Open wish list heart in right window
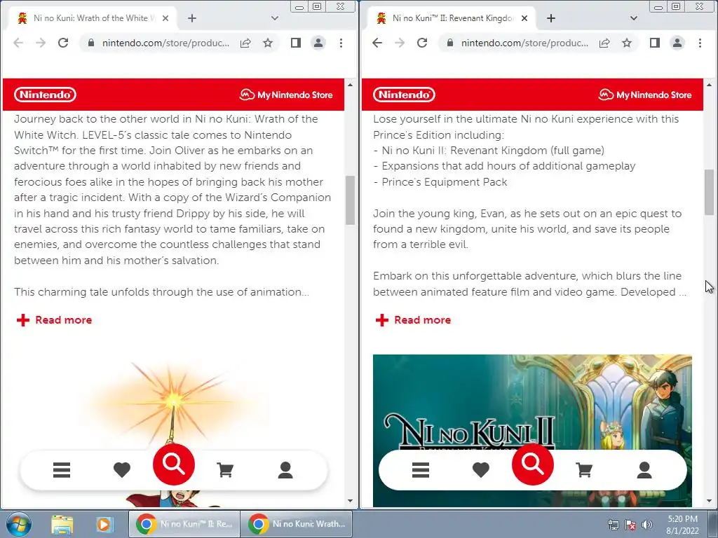 click(x=481, y=470)
